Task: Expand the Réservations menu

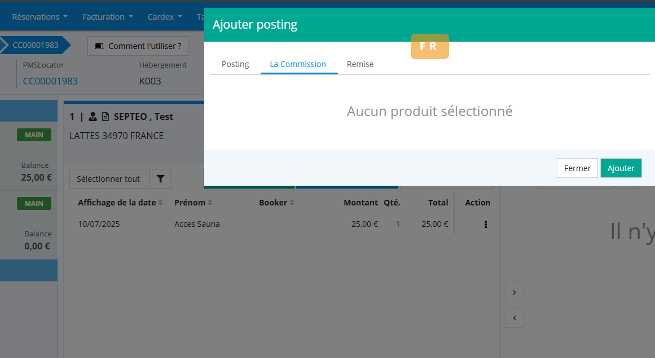Action: click(x=39, y=17)
